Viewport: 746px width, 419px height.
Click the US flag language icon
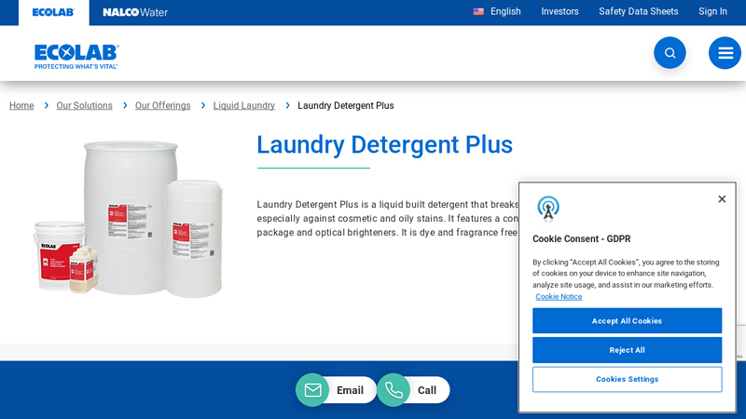click(x=478, y=11)
